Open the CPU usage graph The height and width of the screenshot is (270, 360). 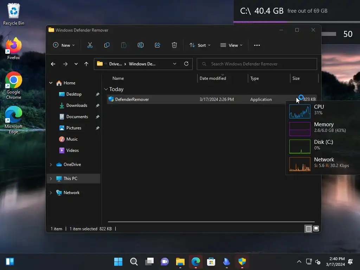(x=300, y=111)
